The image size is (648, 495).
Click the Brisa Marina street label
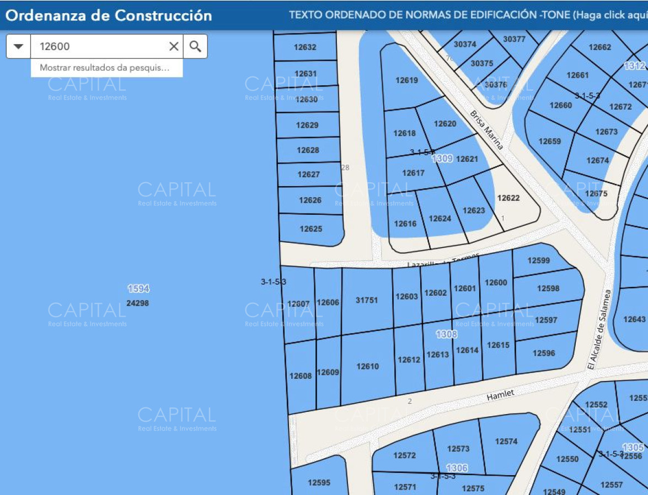click(486, 130)
